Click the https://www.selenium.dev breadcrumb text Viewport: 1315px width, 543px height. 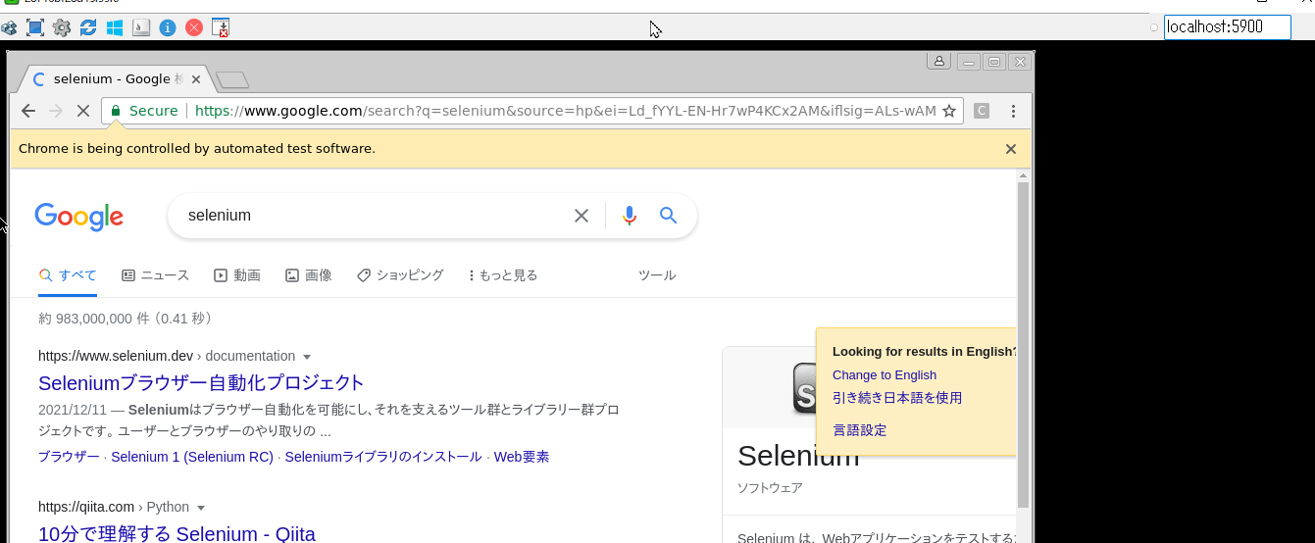click(x=116, y=356)
